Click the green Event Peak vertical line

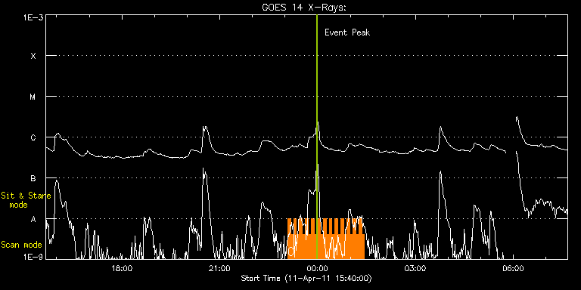click(317, 137)
